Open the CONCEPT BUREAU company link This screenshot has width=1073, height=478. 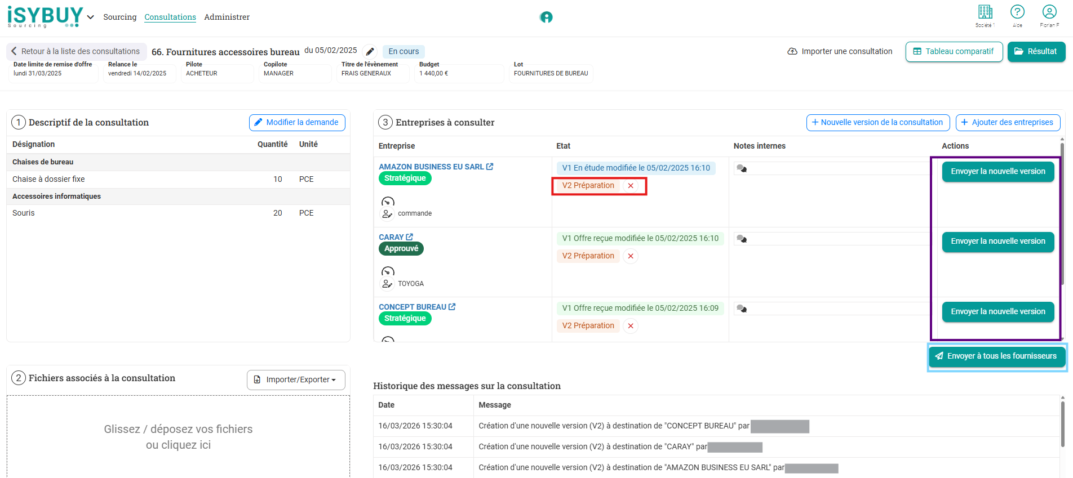pos(413,307)
